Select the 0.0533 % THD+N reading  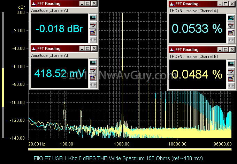coord(197,29)
